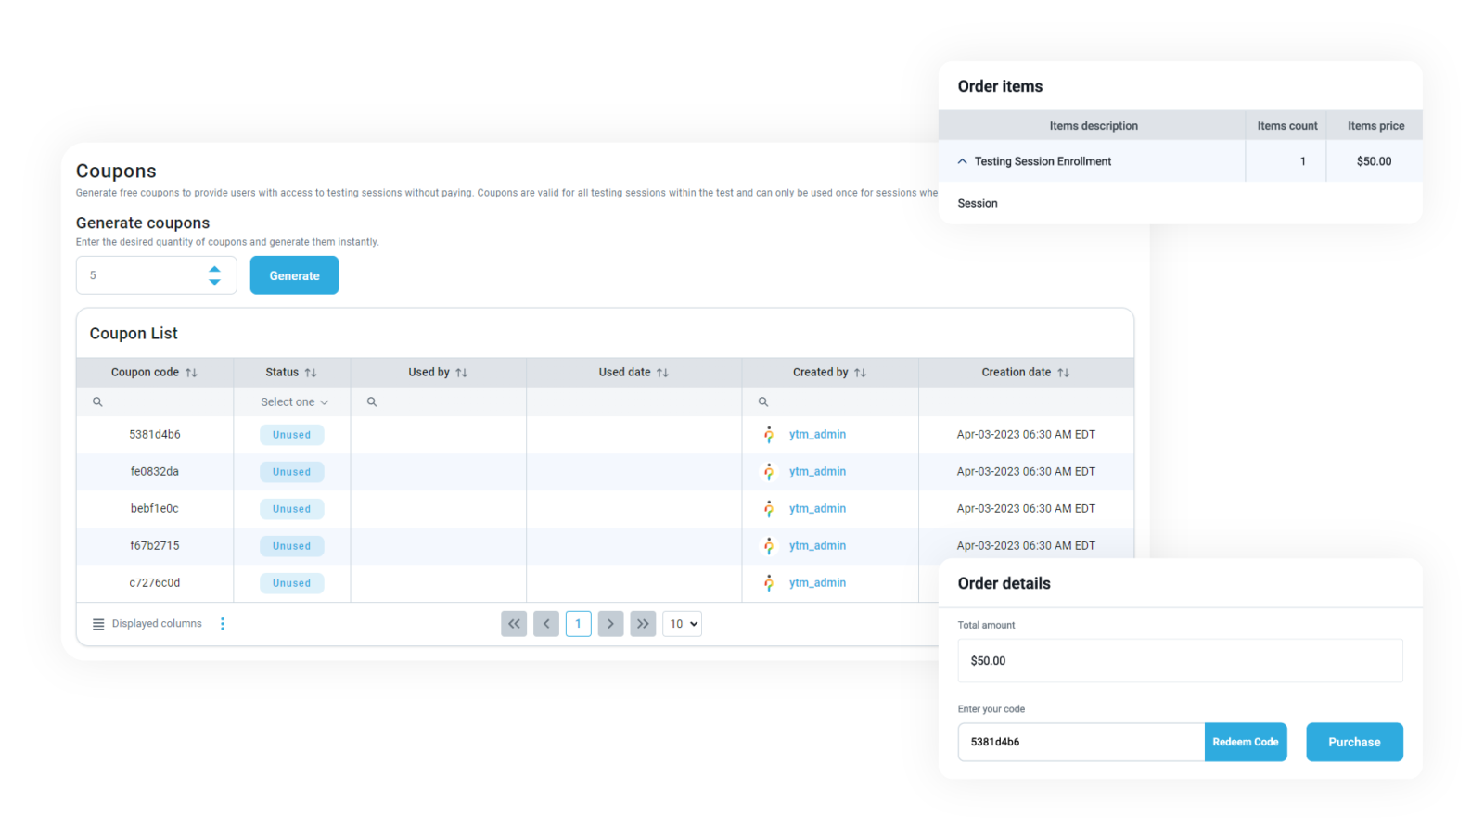Decrease coupon quantity with down arrow
This screenshot has width=1484, height=840.
tap(214, 282)
